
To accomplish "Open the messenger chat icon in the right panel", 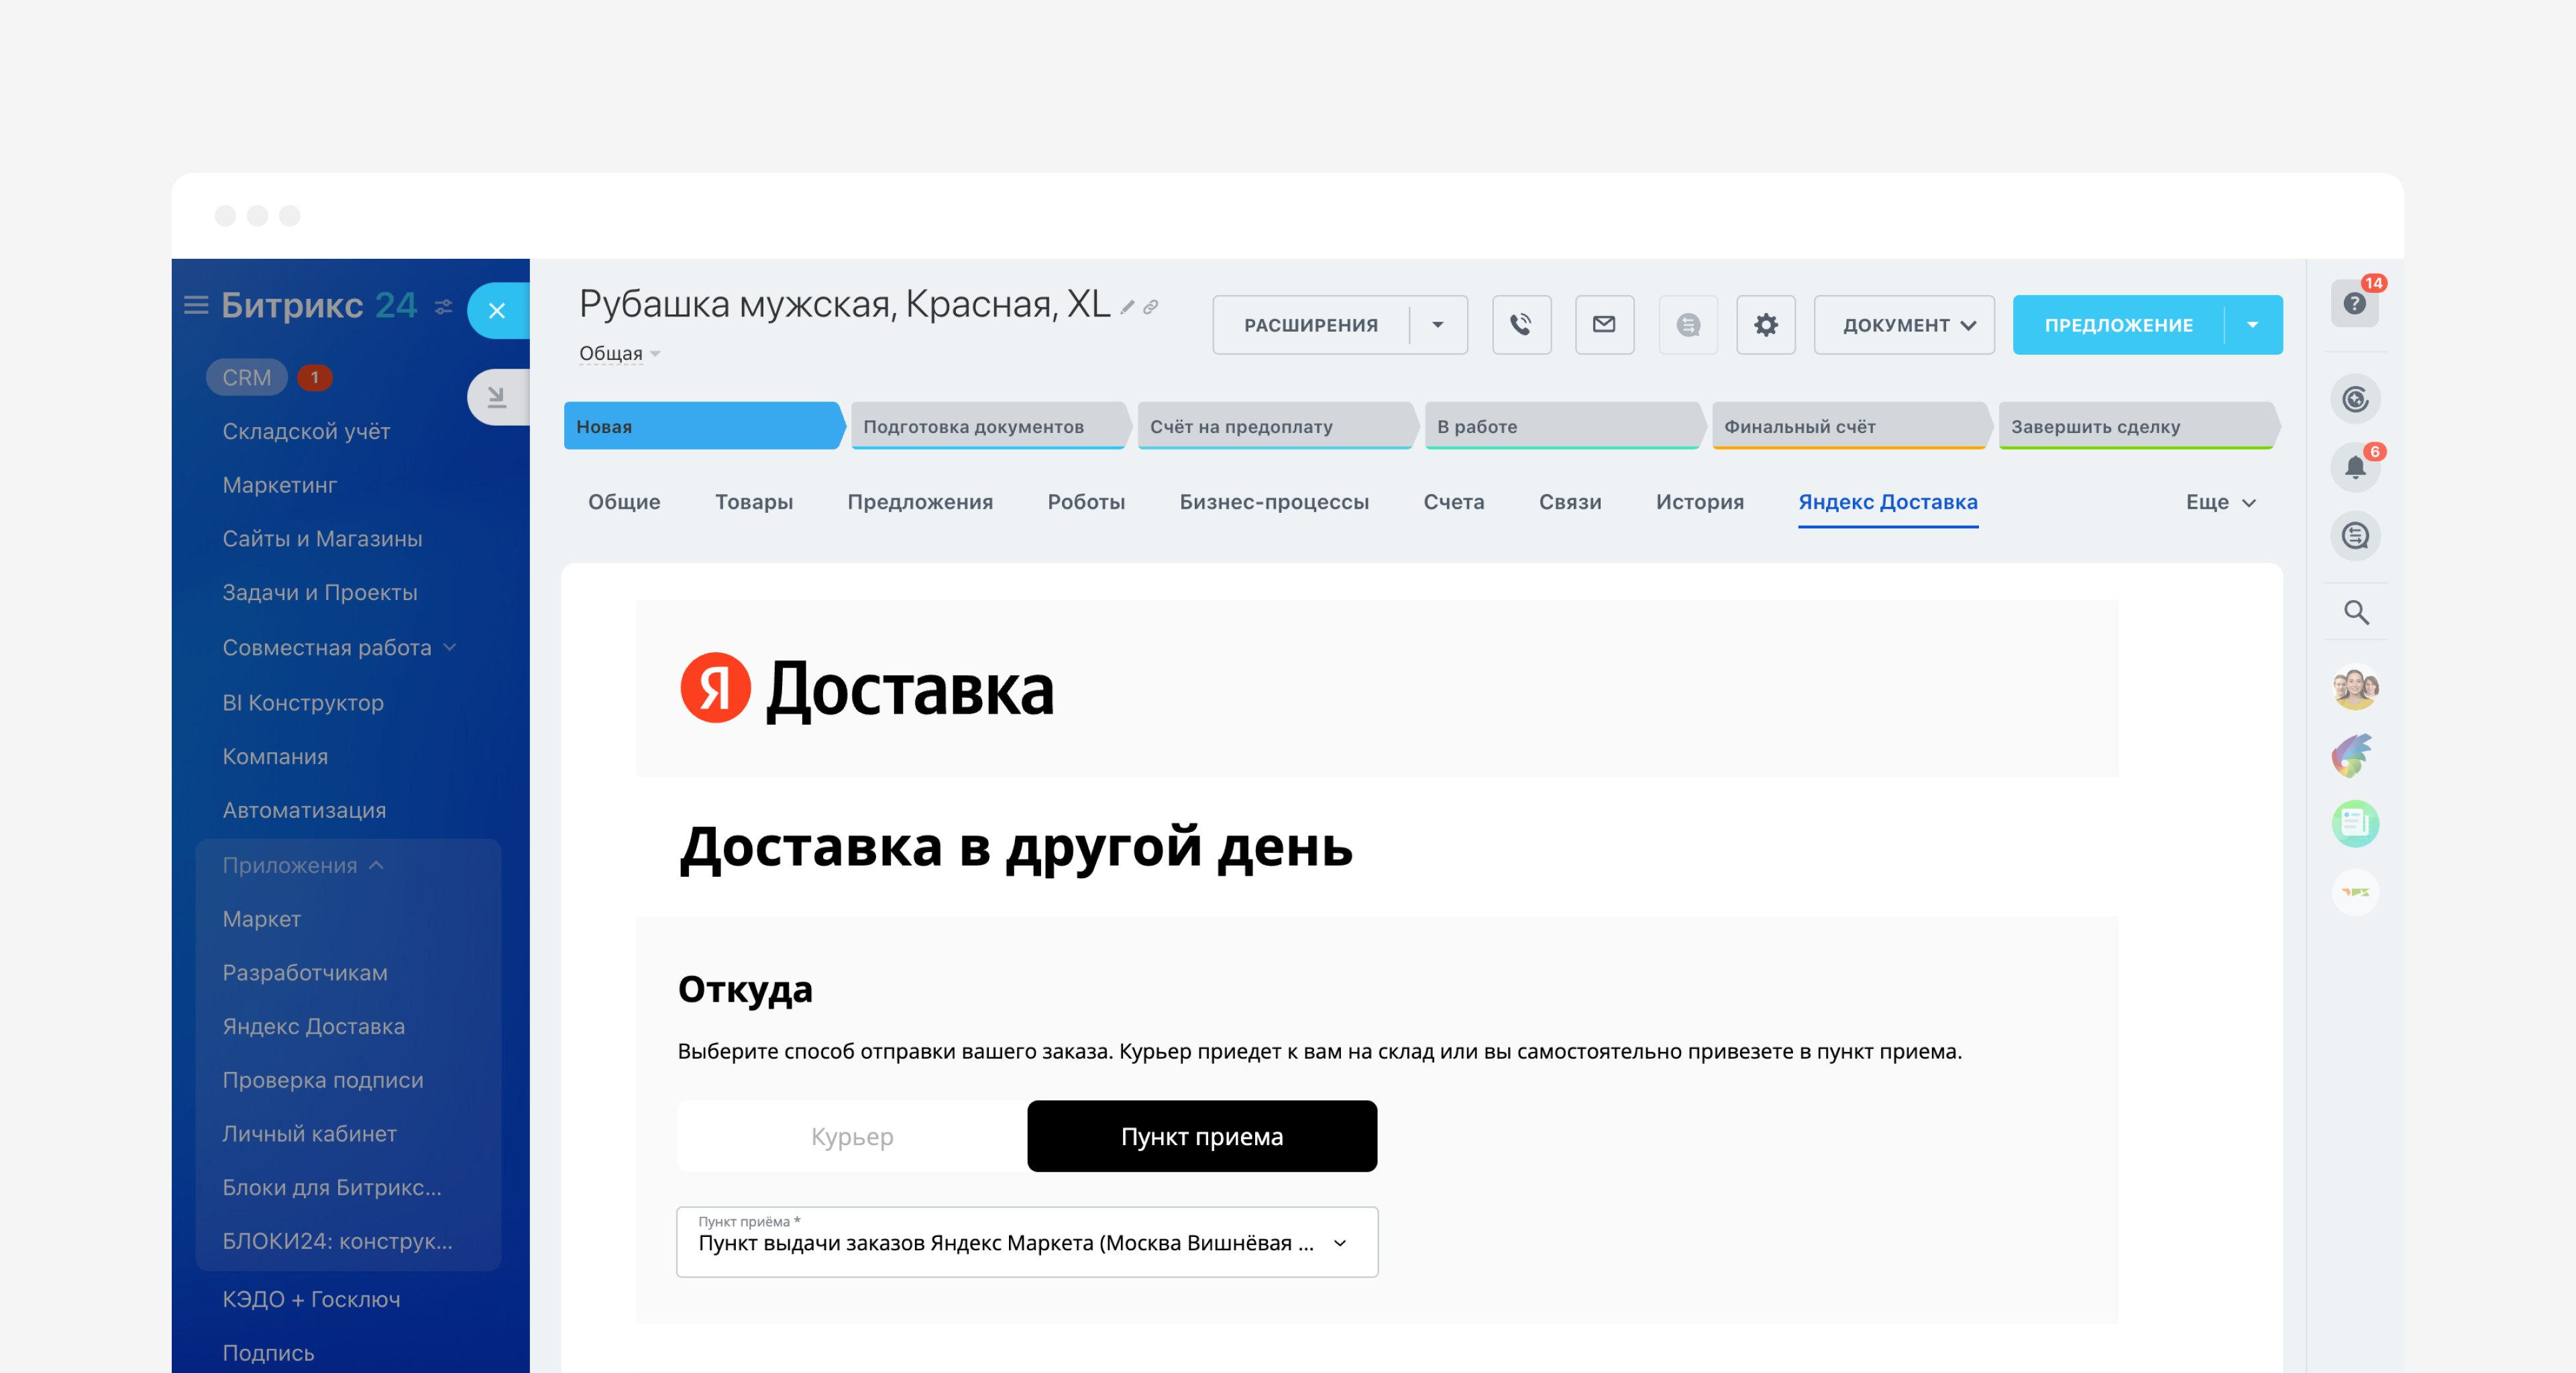I will (2355, 536).
